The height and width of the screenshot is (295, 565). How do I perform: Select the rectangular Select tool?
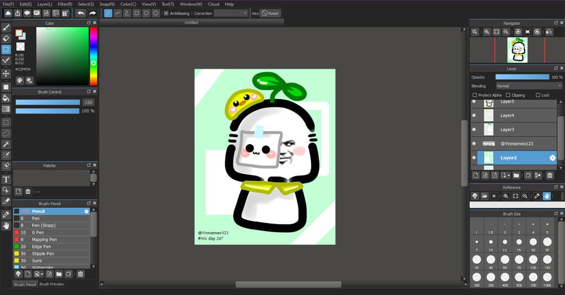[x=6, y=122]
